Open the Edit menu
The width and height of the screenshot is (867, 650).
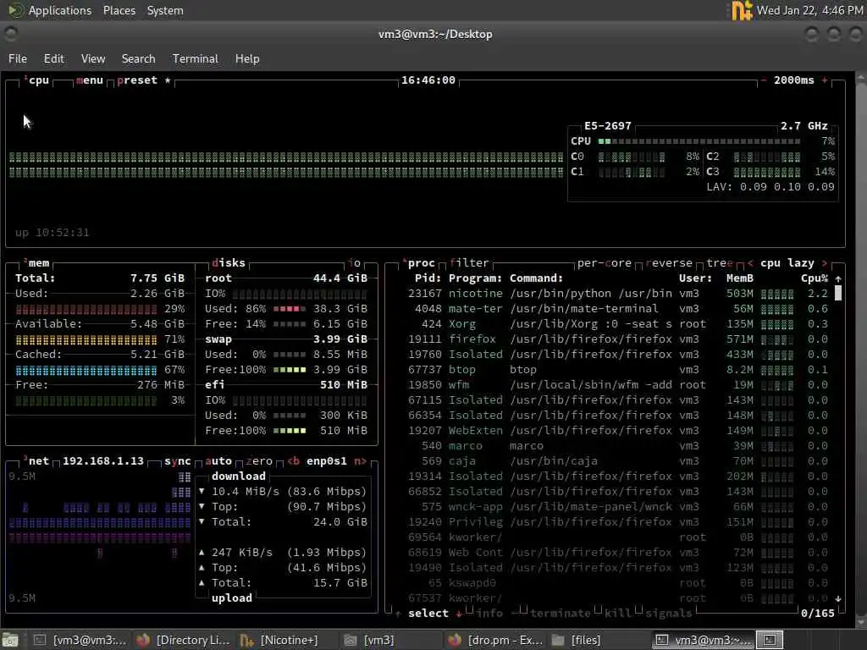pos(53,58)
